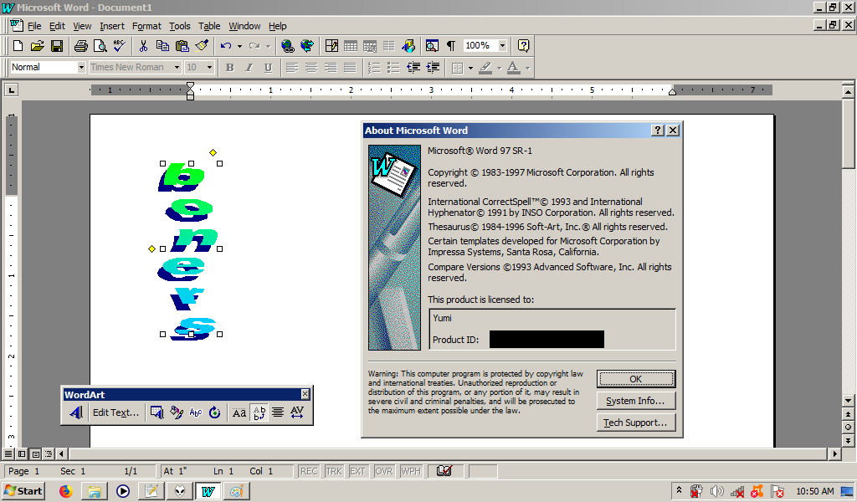
Task: Activate the Free Rotate tool
Action: click(x=215, y=412)
